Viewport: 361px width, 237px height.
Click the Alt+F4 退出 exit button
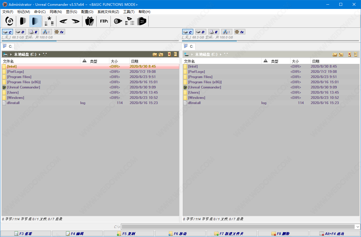[x=335, y=234]
